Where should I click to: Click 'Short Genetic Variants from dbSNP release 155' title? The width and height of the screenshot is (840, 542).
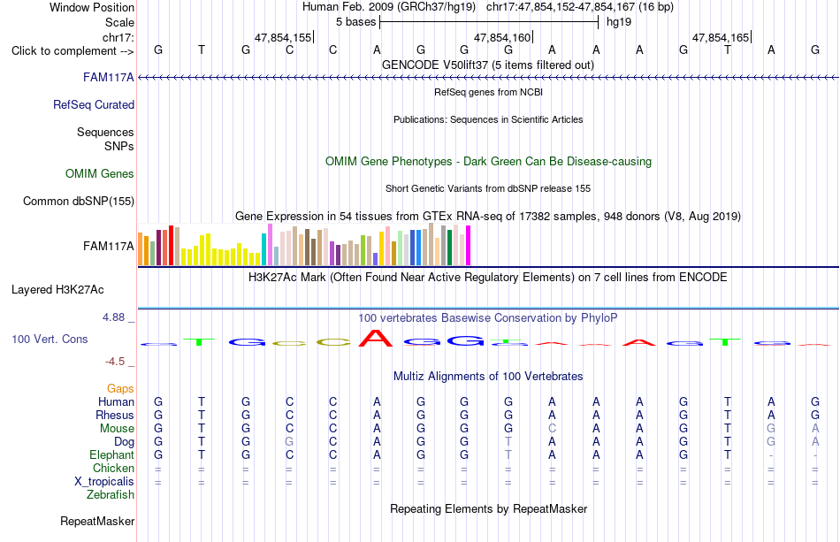(488, 188)
